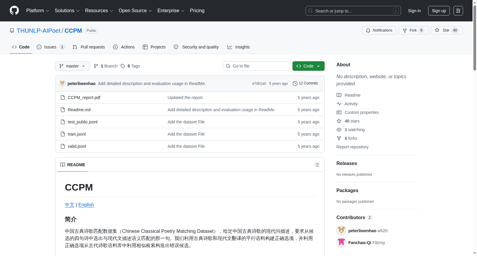Click Sign in
The image size is (477, 256).
tap(414, 11)
